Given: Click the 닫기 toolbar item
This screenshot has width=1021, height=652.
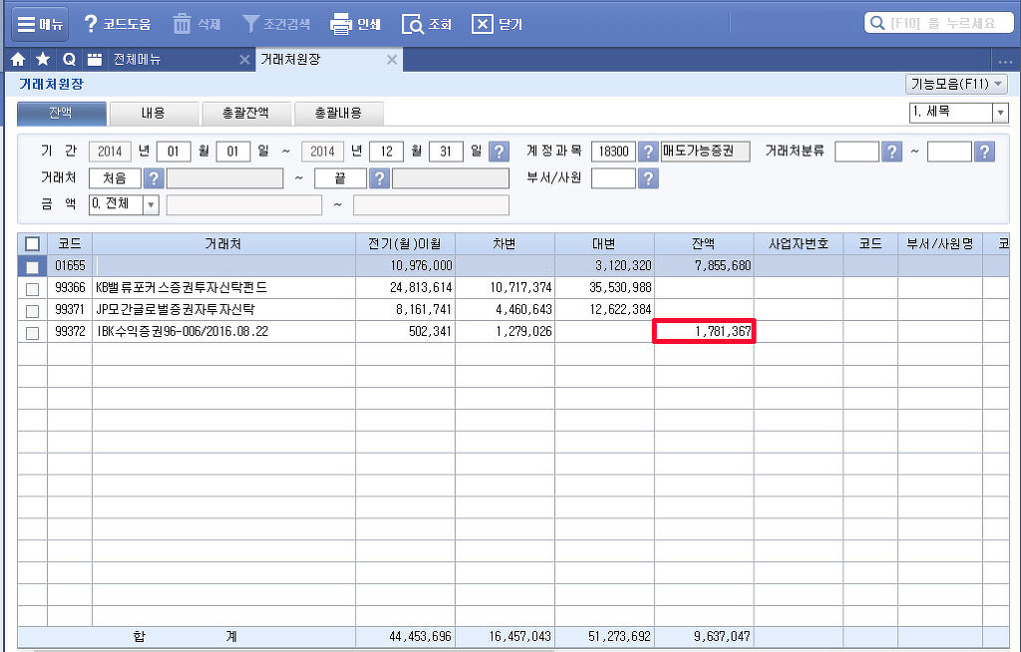Looking at the screenshot, I should 497,24.
